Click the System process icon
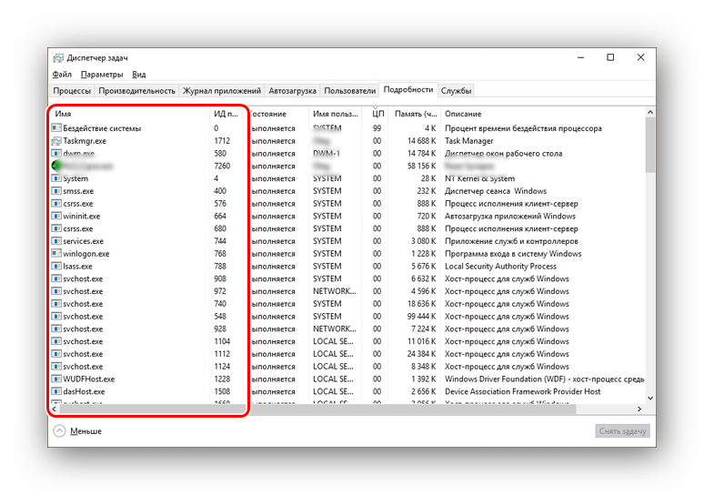 [56, 178]
